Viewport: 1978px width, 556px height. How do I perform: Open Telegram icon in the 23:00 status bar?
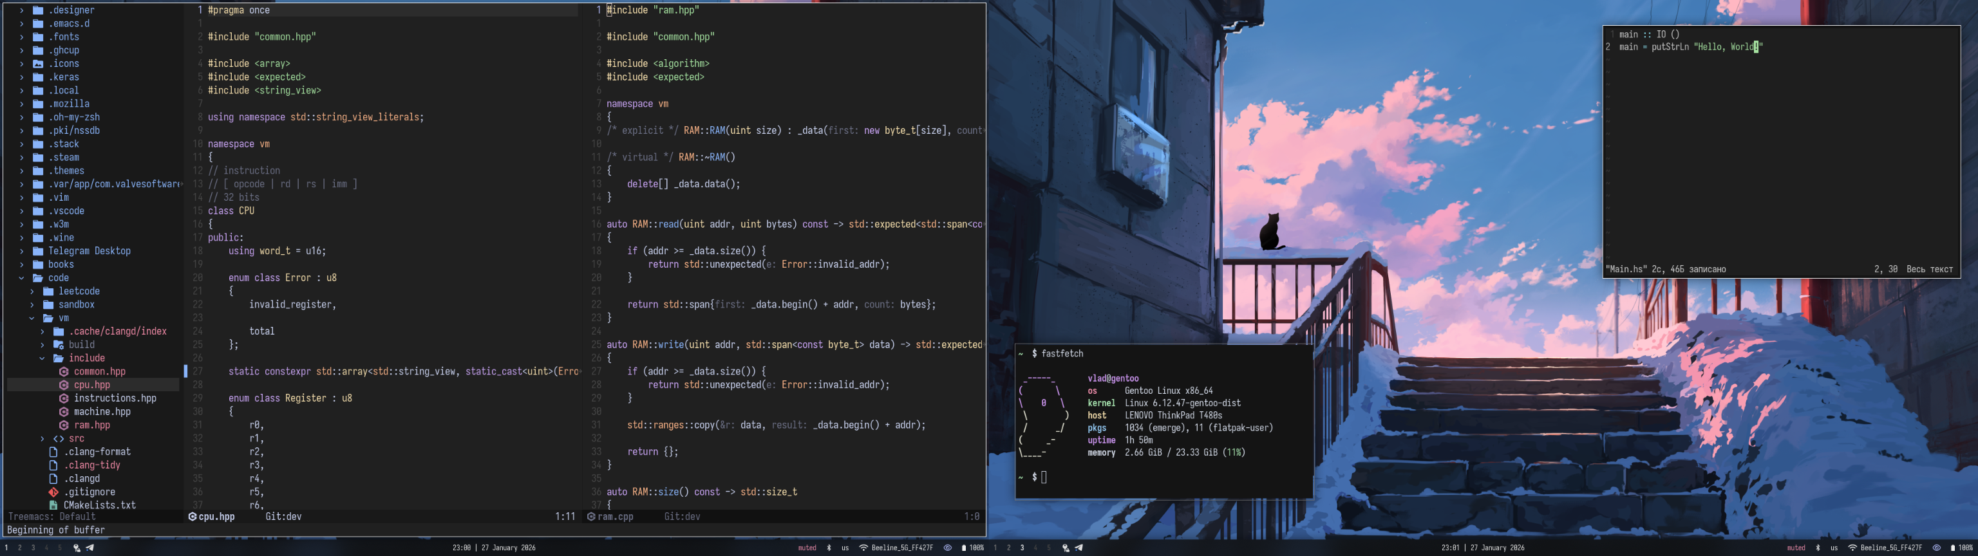90,548
